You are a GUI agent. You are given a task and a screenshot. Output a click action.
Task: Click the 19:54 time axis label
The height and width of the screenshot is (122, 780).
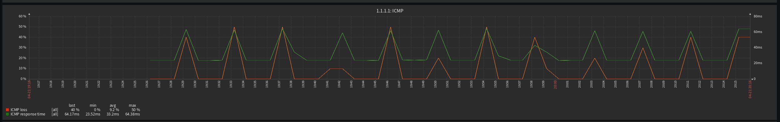pyautogui.click(x=484, y=84)
